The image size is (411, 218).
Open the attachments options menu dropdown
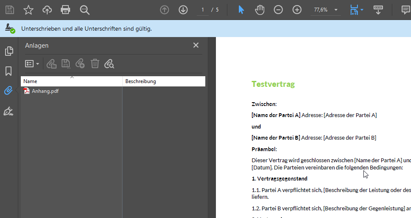32,64
